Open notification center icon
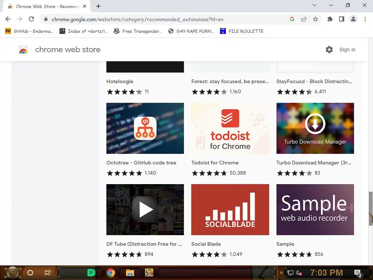The image size is (373, 280). pos(358,273)
